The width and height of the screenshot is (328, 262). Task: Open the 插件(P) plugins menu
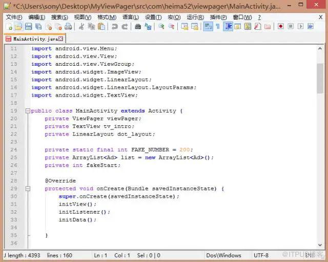(x=218, y=17)
